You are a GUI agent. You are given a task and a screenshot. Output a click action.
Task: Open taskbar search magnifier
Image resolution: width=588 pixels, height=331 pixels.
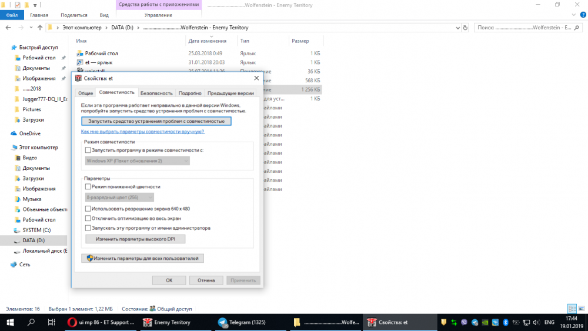(x=31, y=322)
